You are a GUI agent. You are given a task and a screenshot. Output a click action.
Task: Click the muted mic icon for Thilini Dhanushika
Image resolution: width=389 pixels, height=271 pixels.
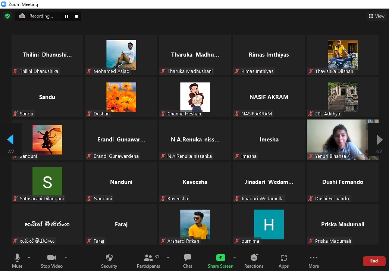pos(15,71)
